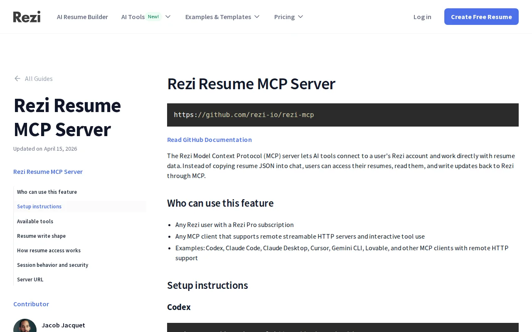Open Jacob Jacquet's contributor avatar
This screenshot has width=532, height=332.
coord(25,325)
